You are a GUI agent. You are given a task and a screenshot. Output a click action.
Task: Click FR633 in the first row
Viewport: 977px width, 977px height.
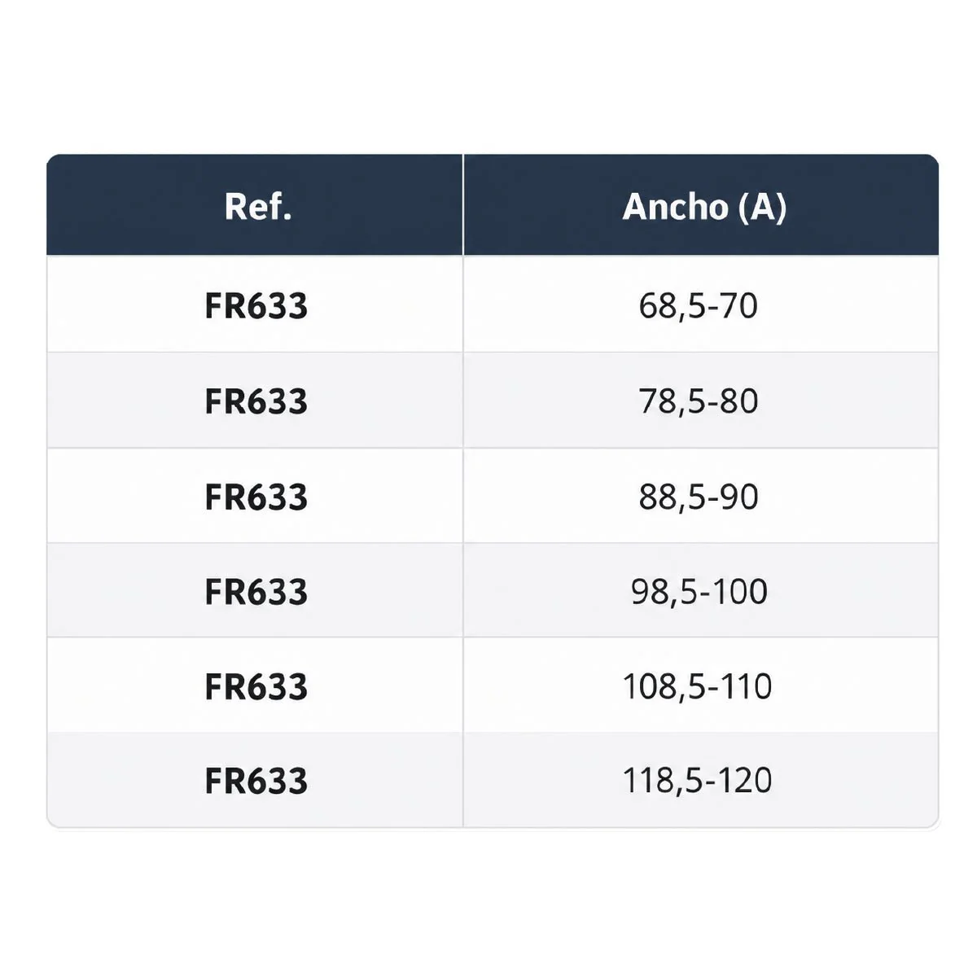click(x=256, y=306)
